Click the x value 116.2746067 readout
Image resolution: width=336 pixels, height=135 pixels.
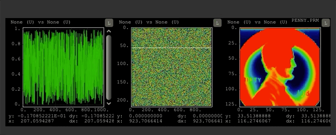(x=254, y=121)
